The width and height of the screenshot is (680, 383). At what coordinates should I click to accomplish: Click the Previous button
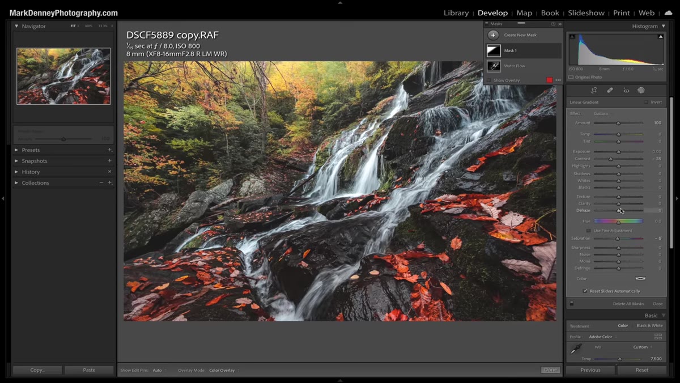(590, 370)
